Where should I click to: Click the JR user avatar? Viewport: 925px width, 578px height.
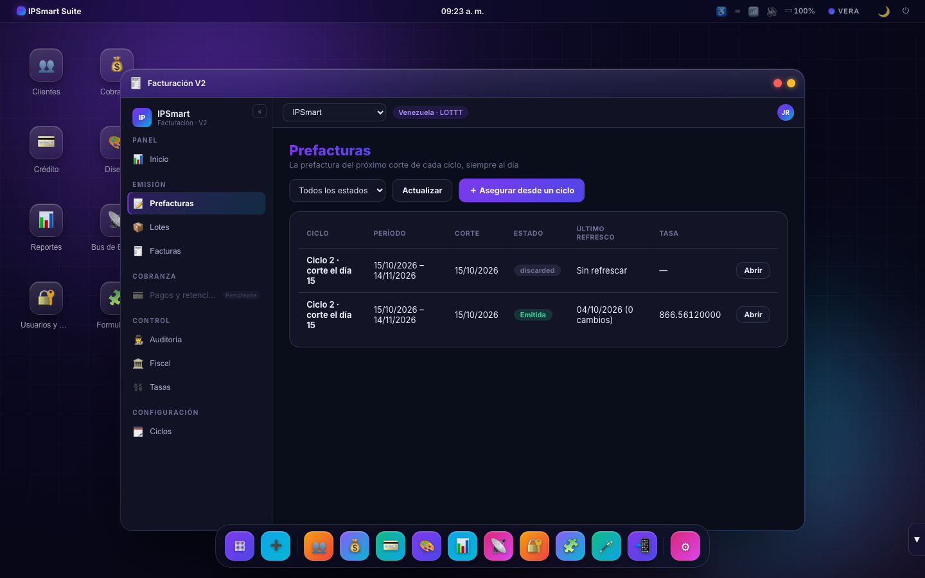(786, 112)
